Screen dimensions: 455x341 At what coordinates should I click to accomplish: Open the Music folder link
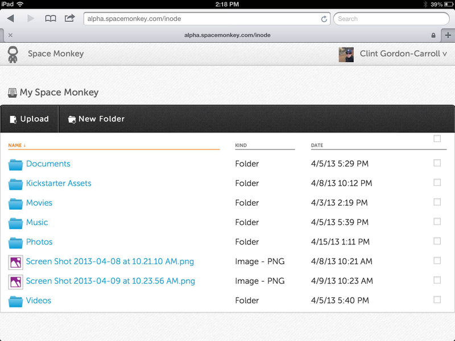pos(37,222)
